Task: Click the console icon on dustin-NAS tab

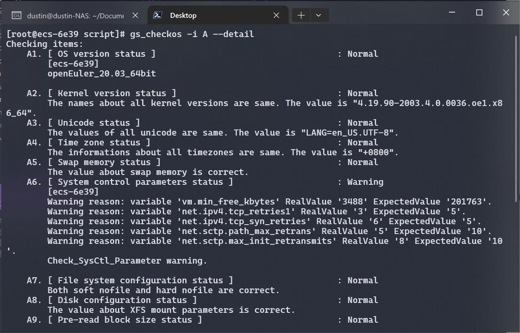Action: tap(16, 15)
